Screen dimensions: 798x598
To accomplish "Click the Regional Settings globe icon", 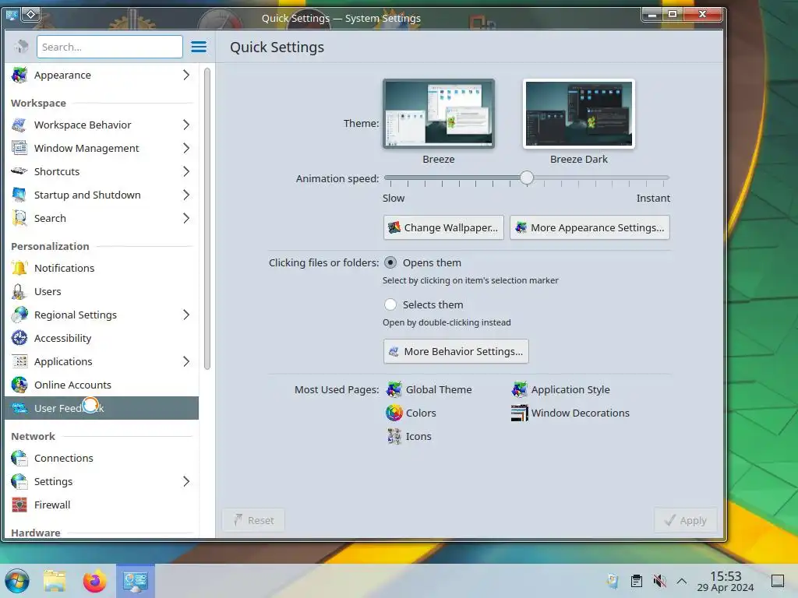I will coord(19,315).
